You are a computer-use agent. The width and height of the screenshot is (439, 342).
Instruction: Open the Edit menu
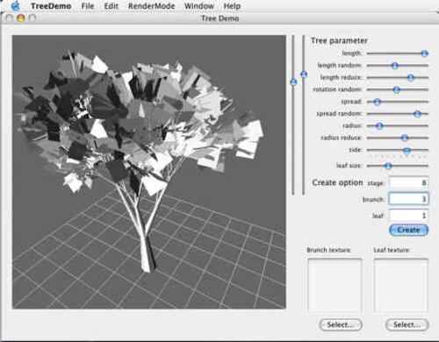[x=112, y=6]
